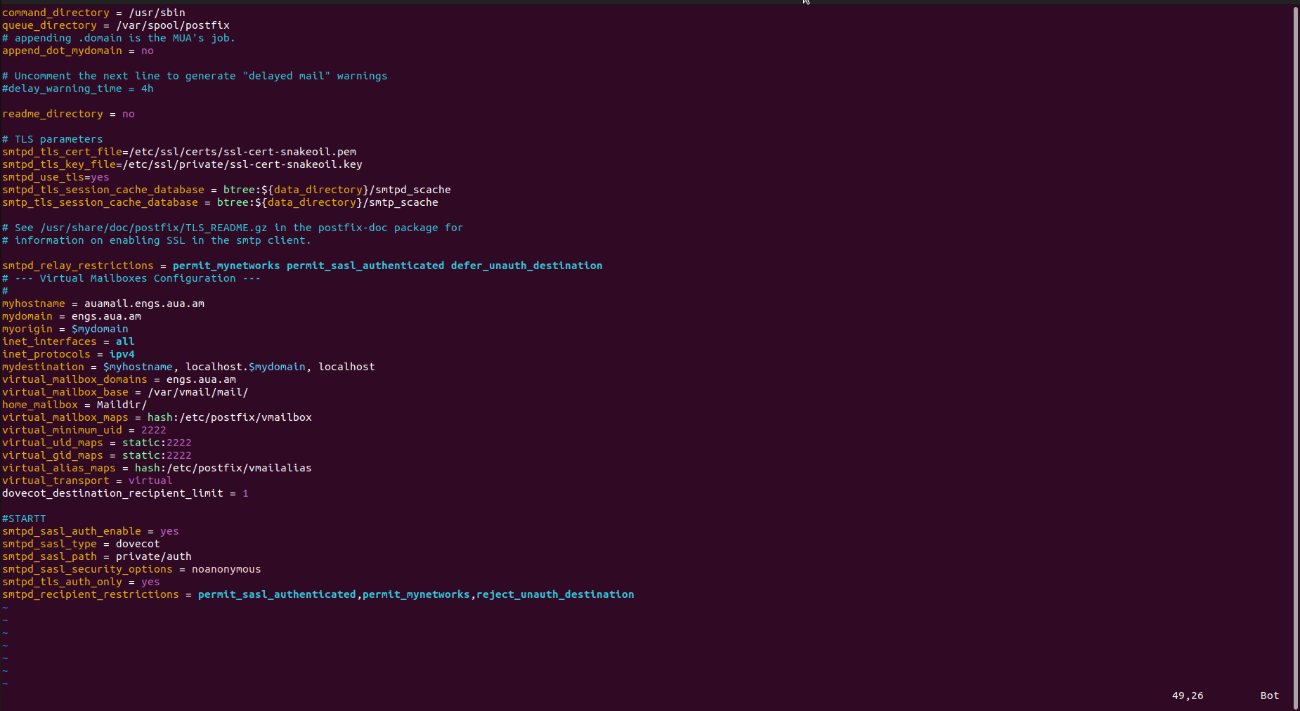This screenshot has height=711, width=1300.
Task: Click smtpd_tls_session_cache_database setting
Action: click(103, 190)
